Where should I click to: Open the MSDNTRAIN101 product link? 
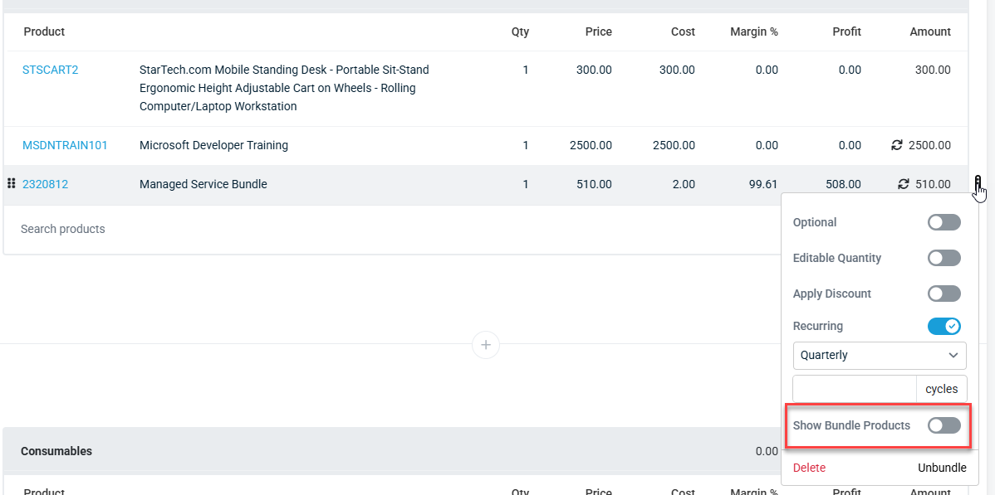point(65,145)
